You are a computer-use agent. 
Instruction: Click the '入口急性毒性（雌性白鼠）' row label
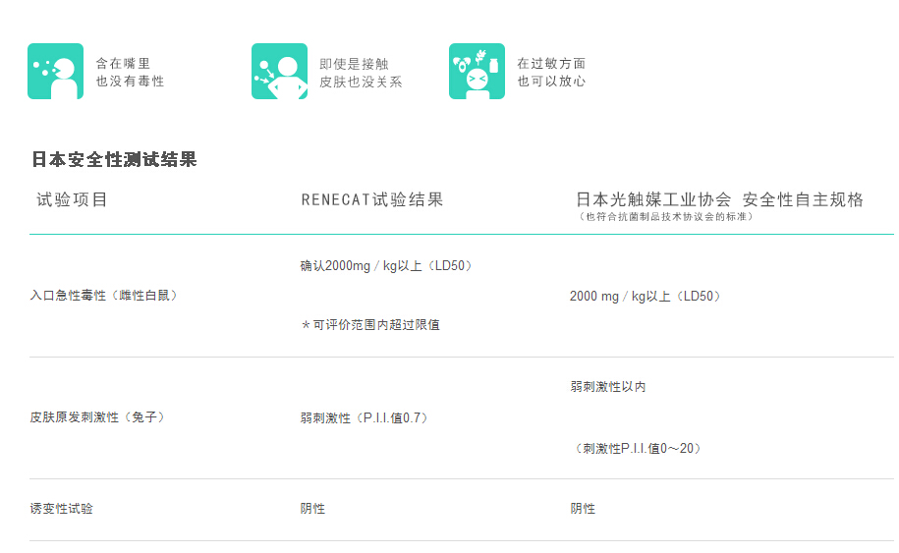(104, 295)
